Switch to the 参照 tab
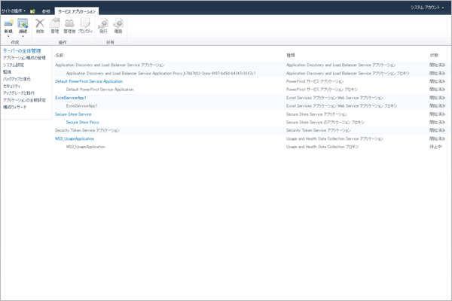 (47, 11)
